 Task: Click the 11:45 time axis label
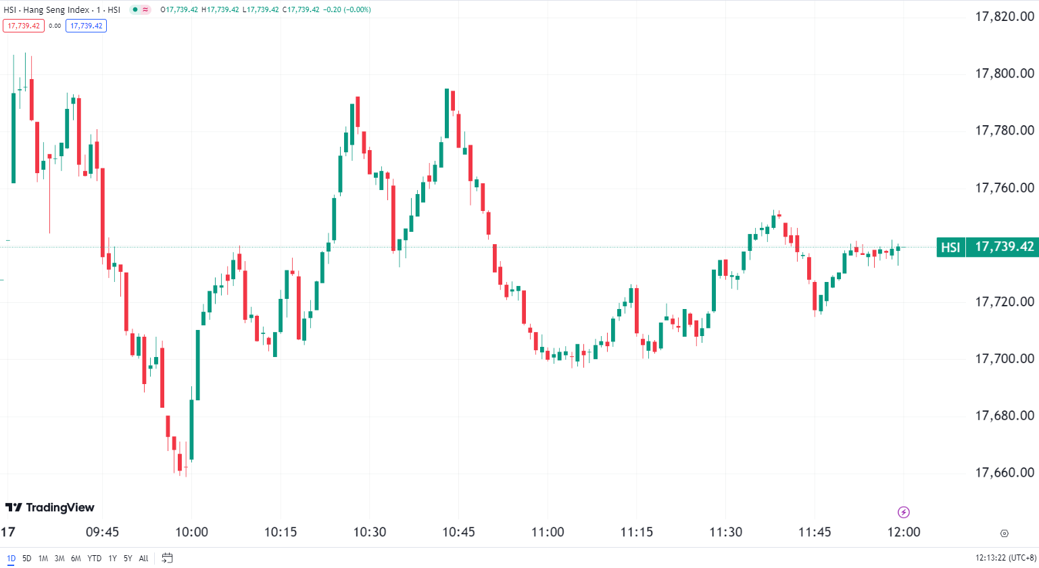tap(815, 532)
